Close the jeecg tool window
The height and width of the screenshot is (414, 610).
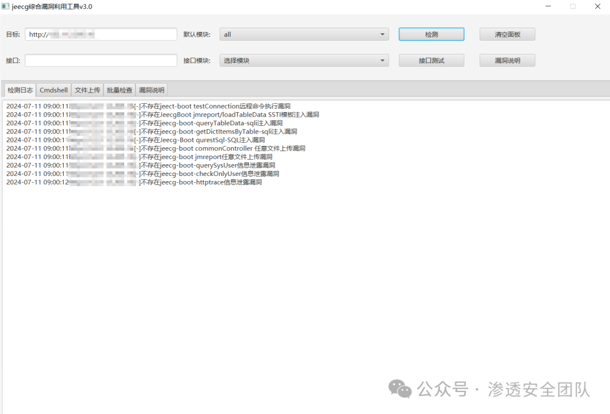coord(598,6)
